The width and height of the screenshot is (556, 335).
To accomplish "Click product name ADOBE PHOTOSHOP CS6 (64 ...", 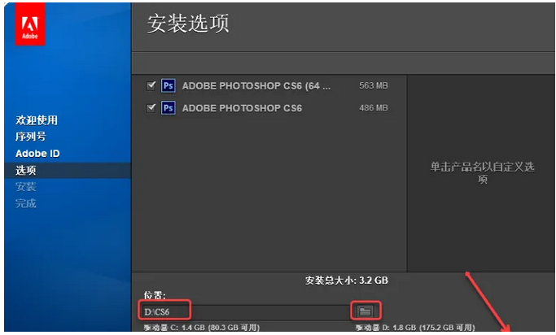I will [x=256, y=86].
